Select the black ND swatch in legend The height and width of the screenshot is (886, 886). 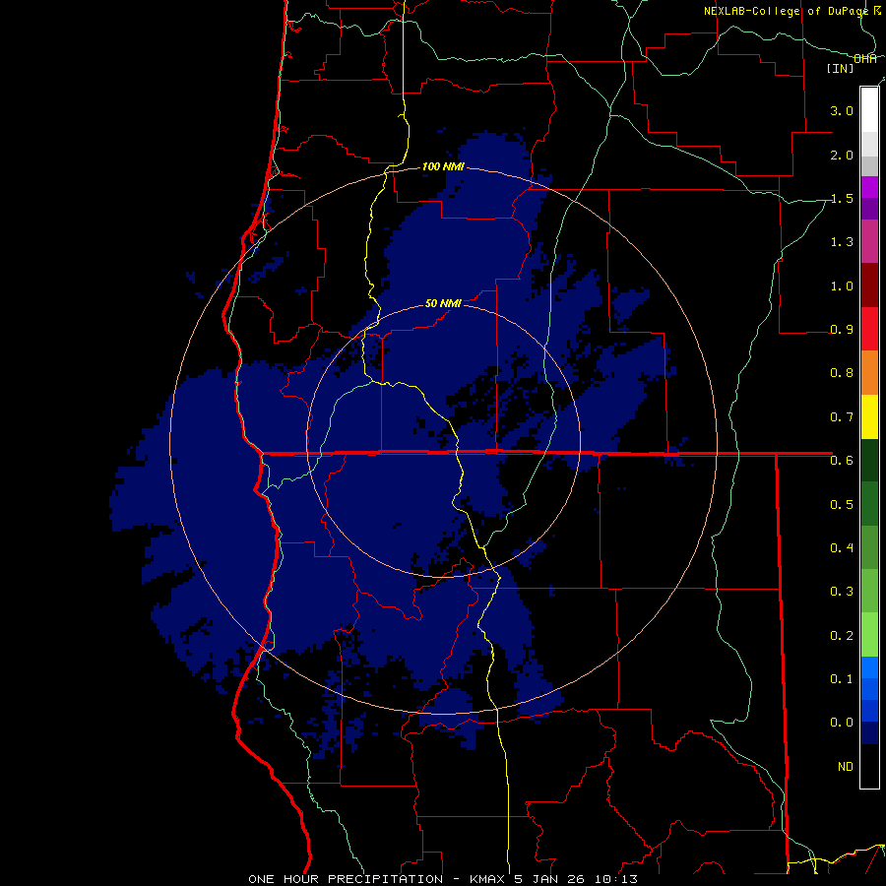pyautogui.click(x=869, y=766)
